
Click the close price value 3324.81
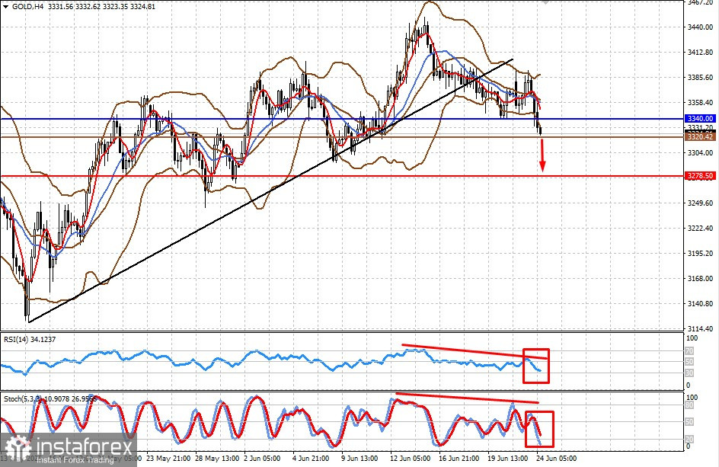click(x=142, y=7)
